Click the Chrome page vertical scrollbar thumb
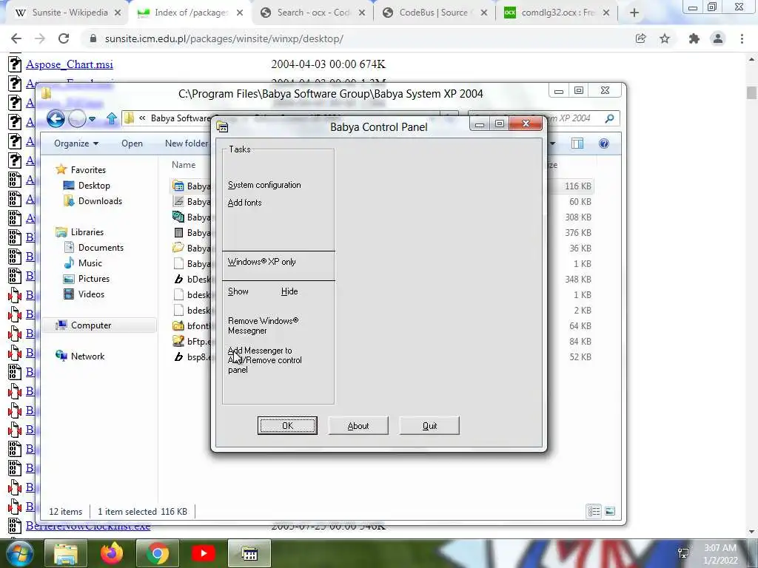The width and height of the screenshot is (758, 568). [751, 92]
